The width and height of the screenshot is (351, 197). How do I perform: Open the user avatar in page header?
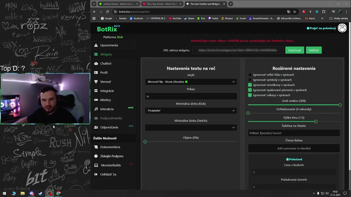pos(342,28)
